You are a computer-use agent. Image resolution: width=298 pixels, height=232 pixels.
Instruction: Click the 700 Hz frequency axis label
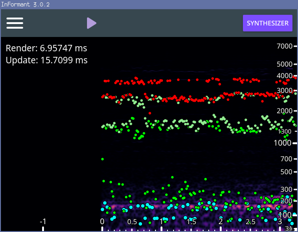pyautogui.click(x=286, y=159)
